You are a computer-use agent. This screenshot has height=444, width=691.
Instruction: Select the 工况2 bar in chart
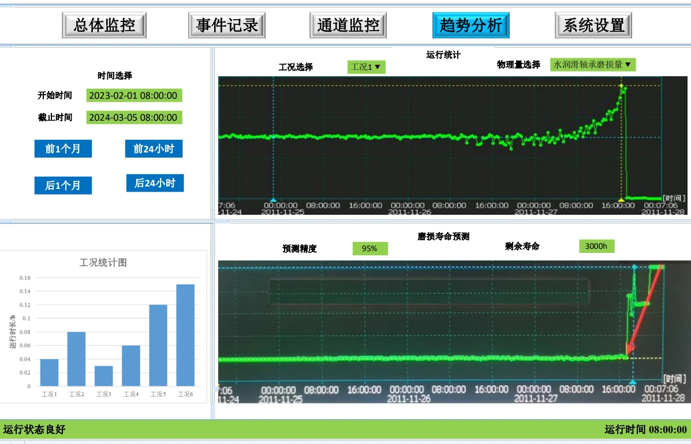click(x=76, y=359)
